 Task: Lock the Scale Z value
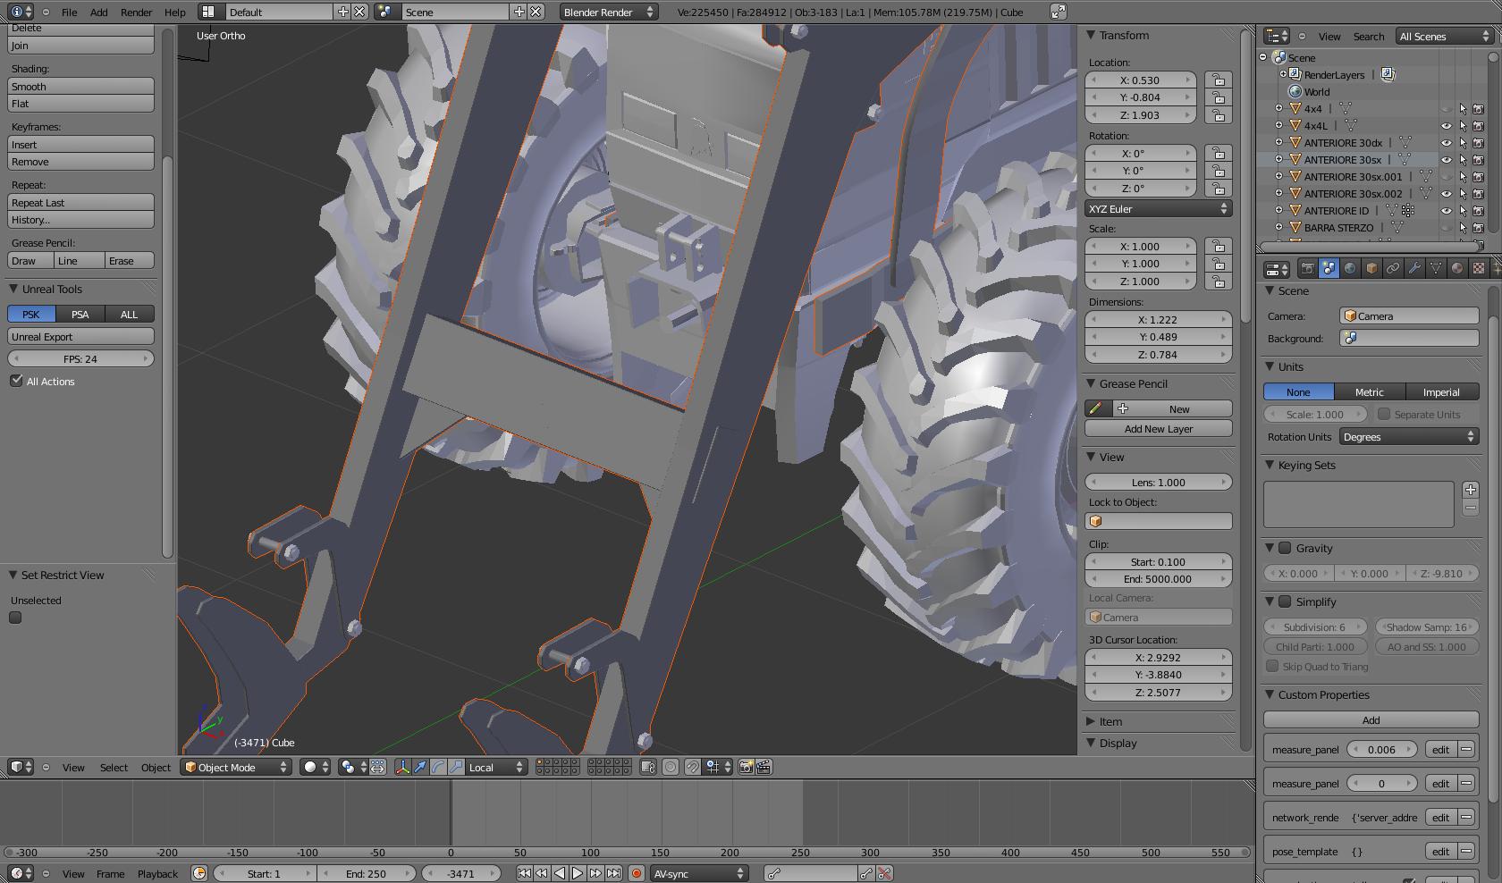pyautogui.click(x=1218, y=282)
